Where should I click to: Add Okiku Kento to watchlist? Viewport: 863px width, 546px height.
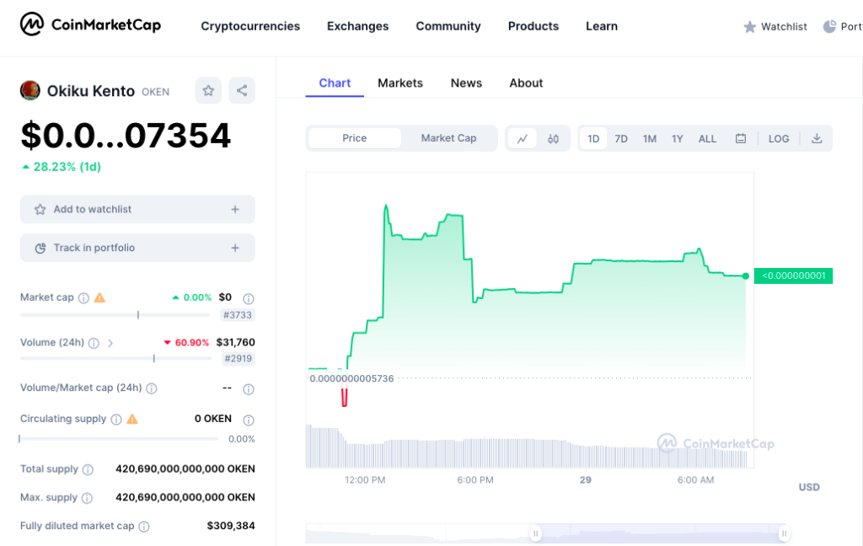137,209
